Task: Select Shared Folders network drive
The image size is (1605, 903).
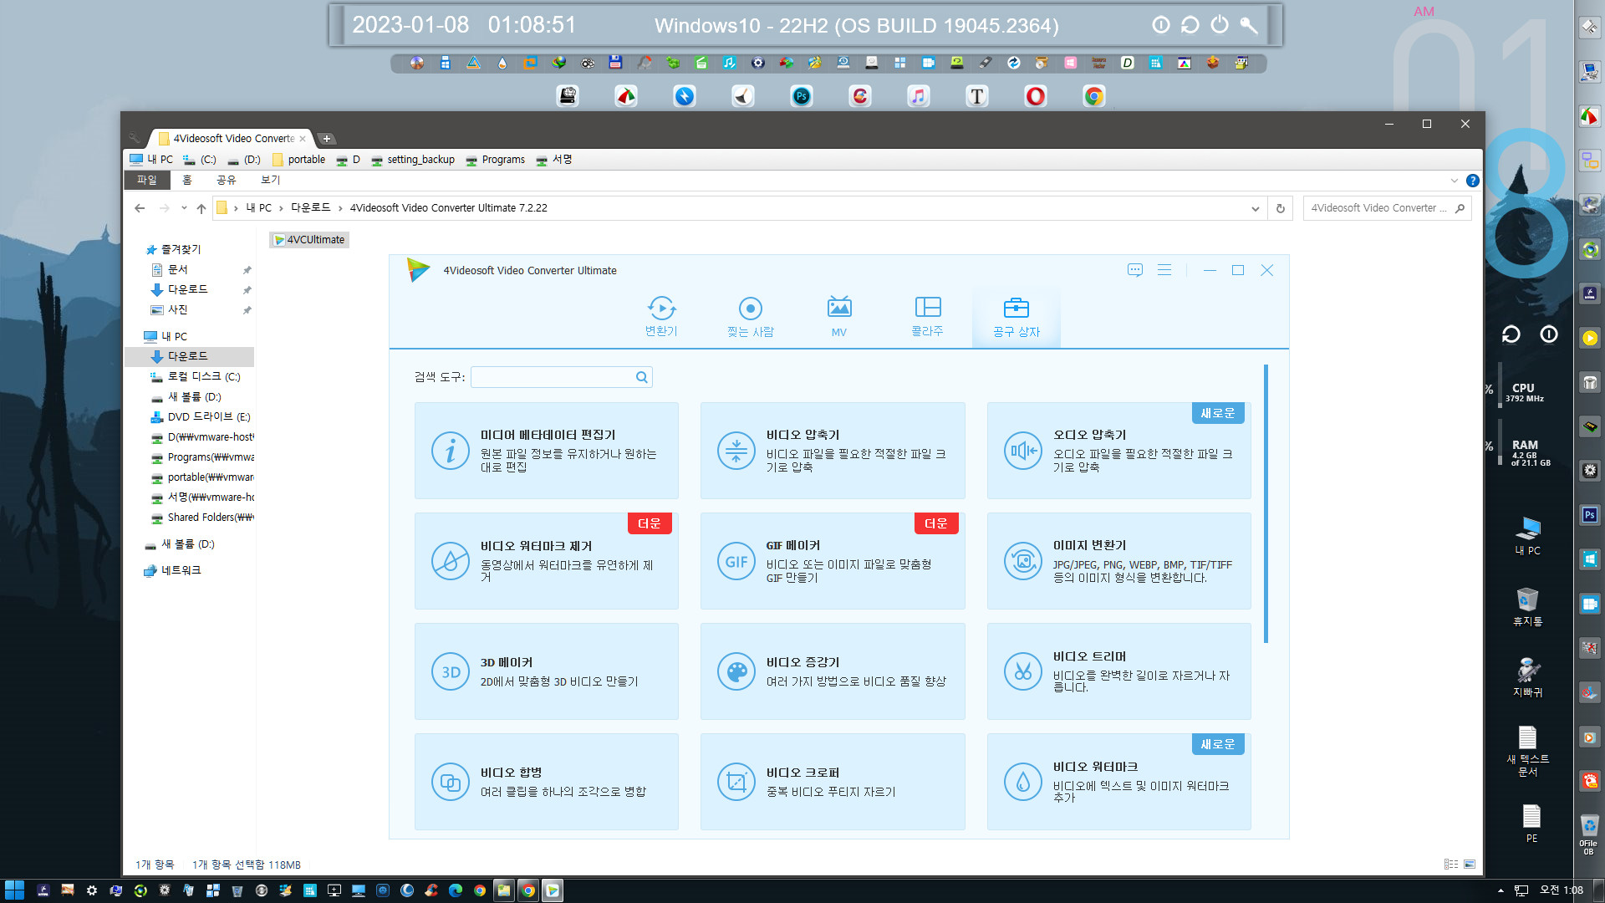Action: click(x=201, y=518)
